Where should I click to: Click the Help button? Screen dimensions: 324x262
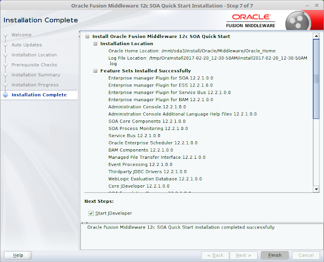pyautogui.click(x=18, y=255)
